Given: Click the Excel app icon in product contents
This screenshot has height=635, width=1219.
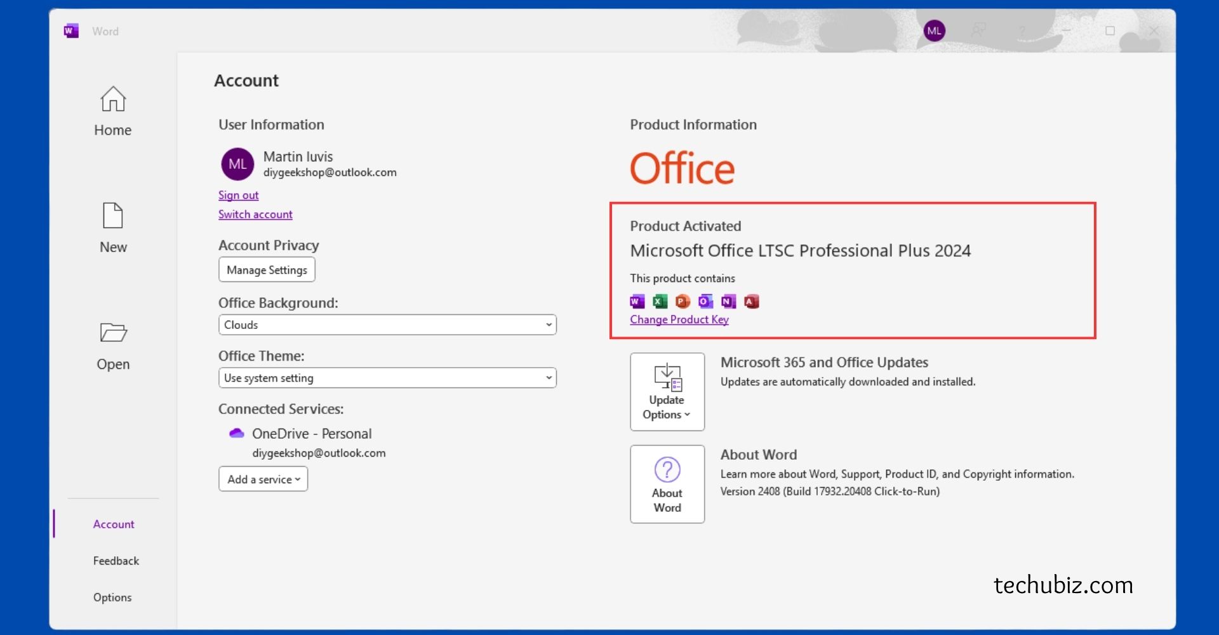Looking at the screenshot, I should pyautogui.click(x=660, y=302).
